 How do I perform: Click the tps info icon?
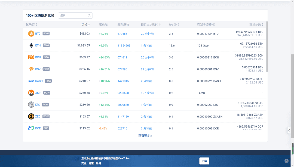pos(175,24)
